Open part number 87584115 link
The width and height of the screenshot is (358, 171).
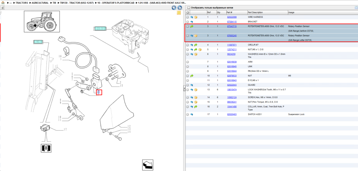(232, 22)
